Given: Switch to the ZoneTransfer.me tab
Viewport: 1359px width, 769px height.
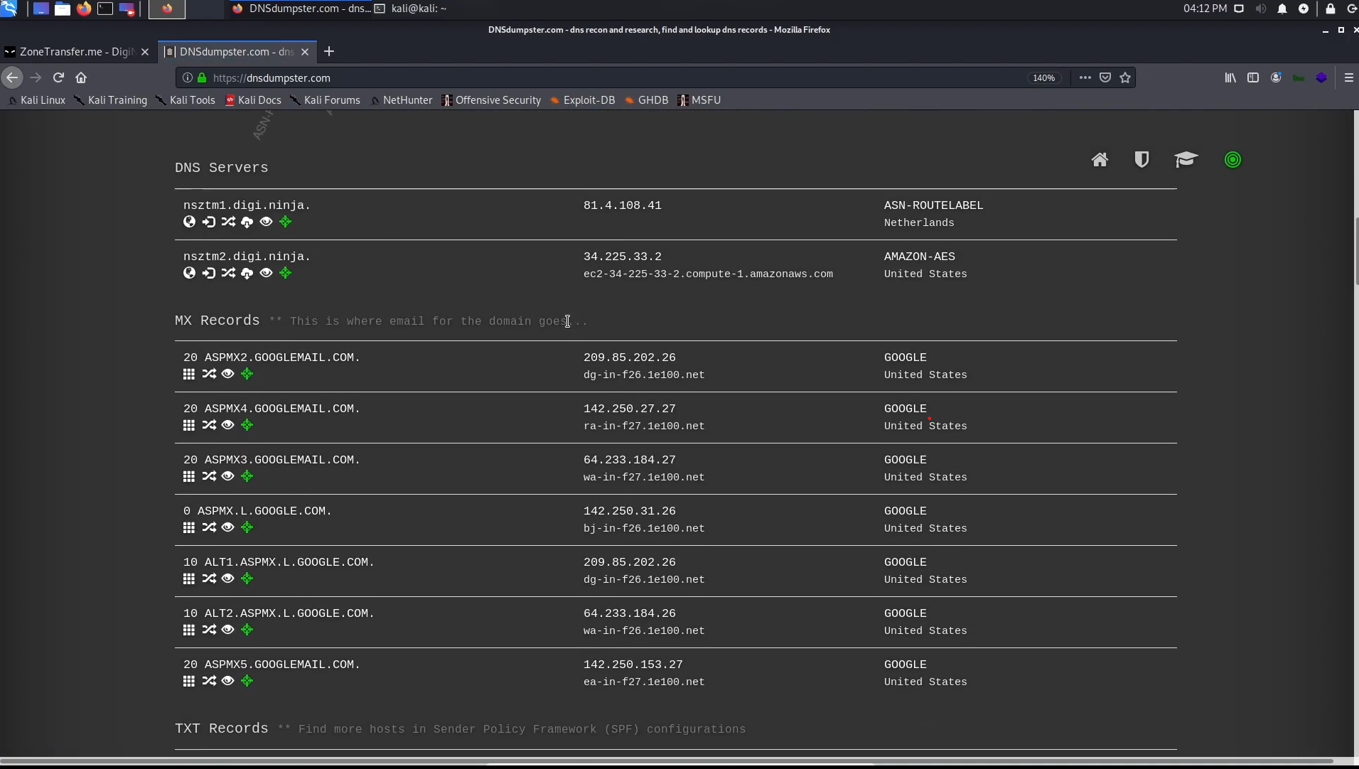Looking at the screenshot, I should pos(75,52).
